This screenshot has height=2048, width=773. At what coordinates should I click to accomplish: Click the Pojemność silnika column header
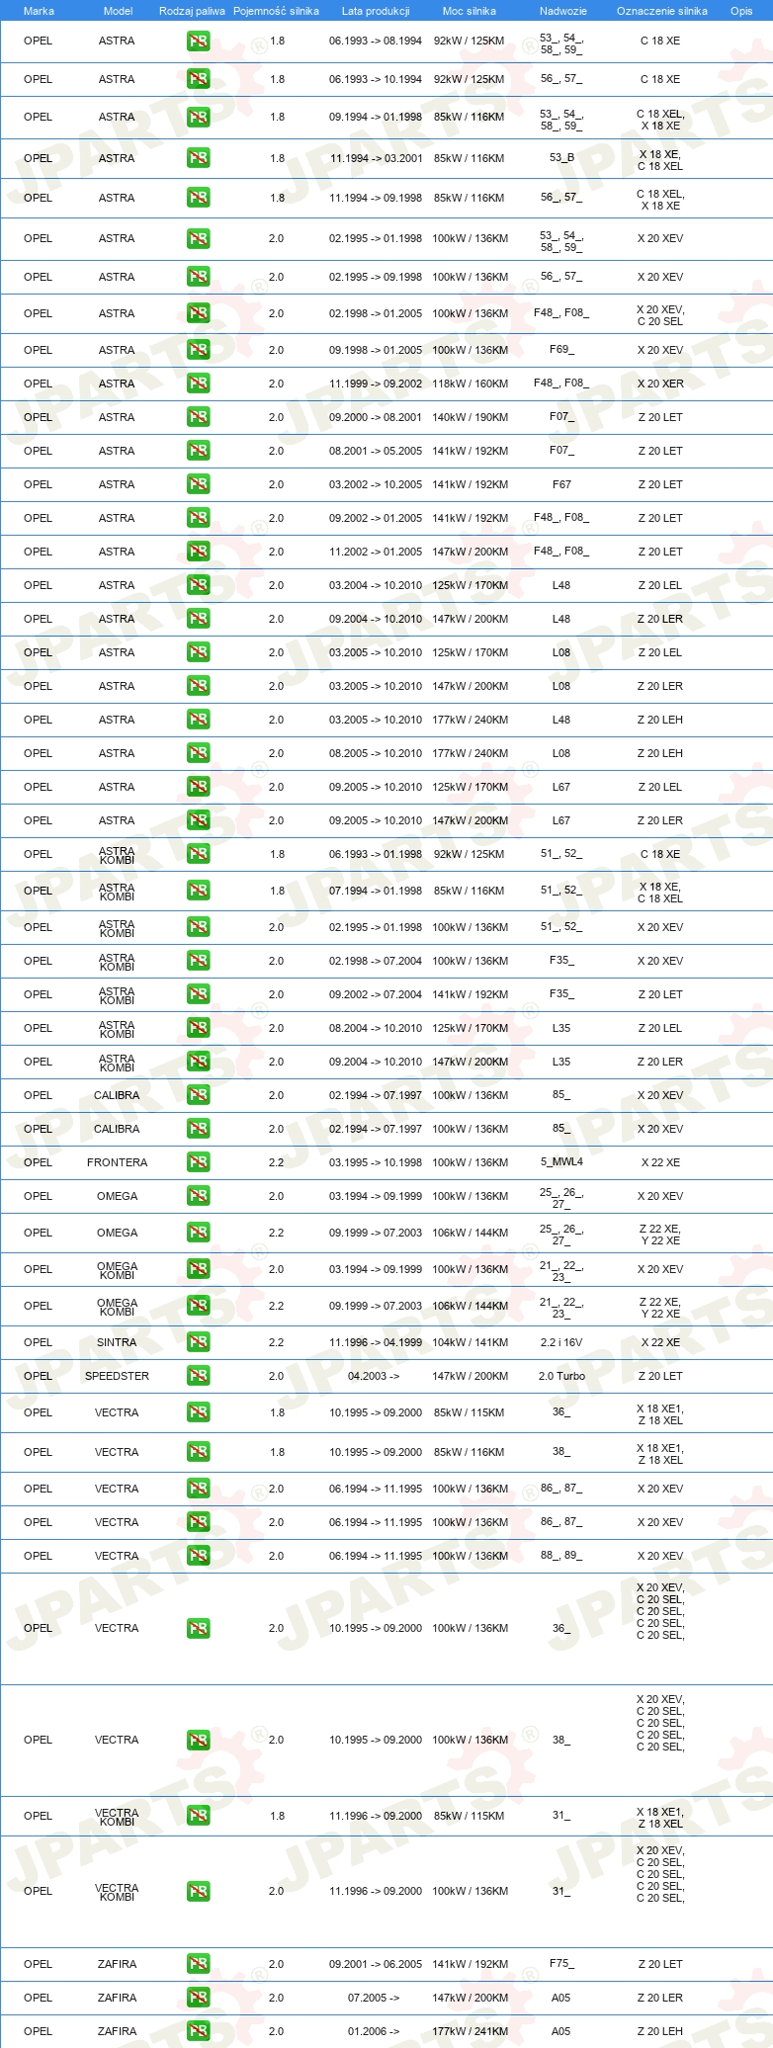tap(276, 11)
